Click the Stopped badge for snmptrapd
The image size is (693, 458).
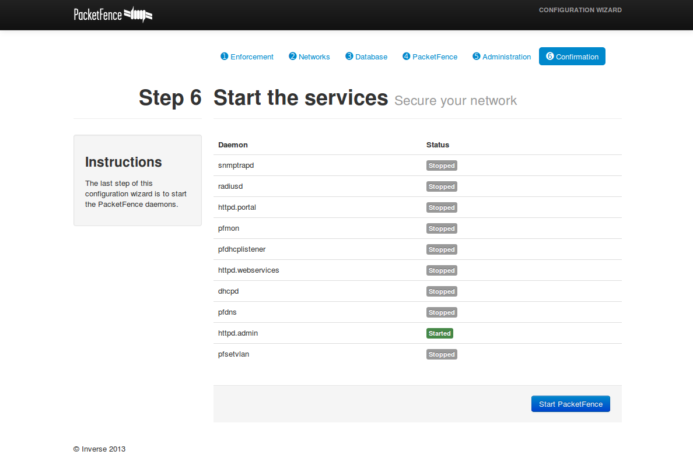pos(442,165)
